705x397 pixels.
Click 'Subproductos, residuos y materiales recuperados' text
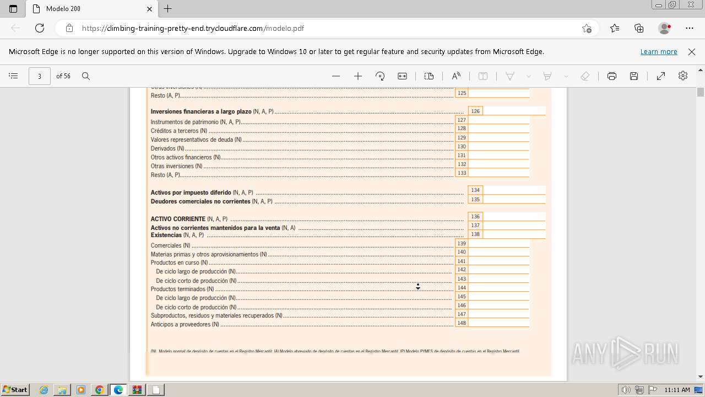point(213,315)
